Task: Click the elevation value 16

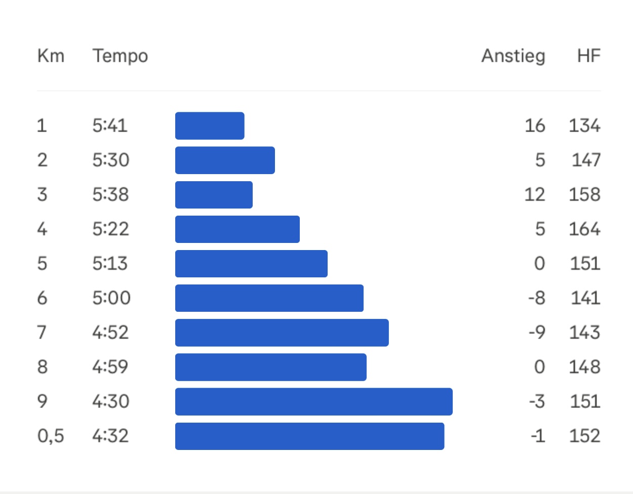Action: 535,126
